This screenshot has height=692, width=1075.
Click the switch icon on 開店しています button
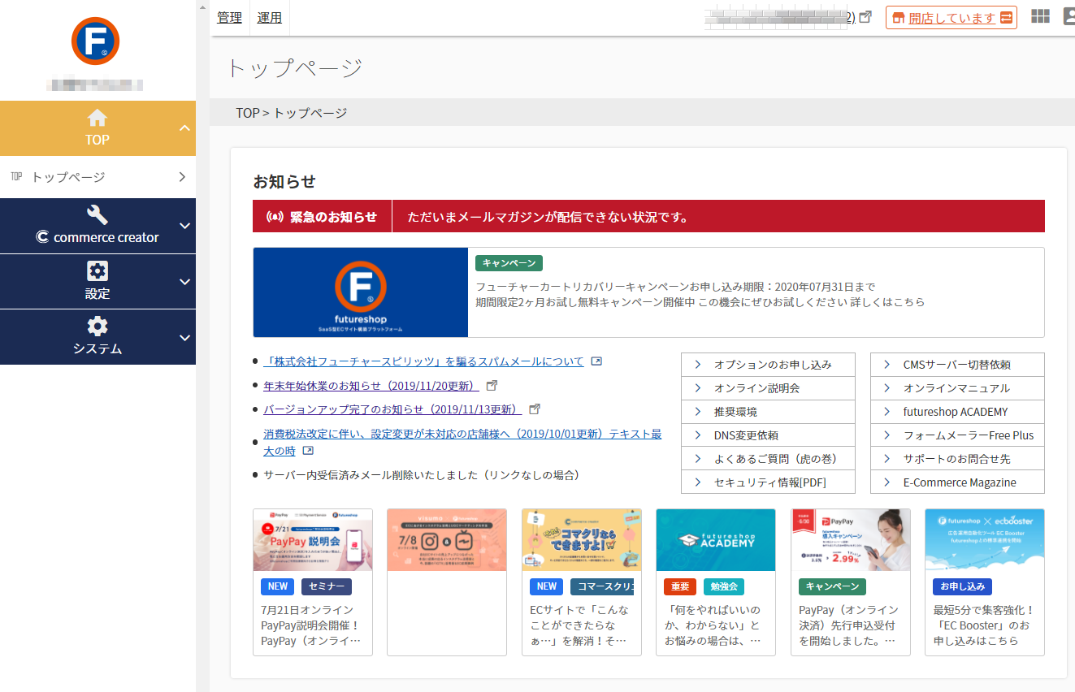pos(1007,18)
